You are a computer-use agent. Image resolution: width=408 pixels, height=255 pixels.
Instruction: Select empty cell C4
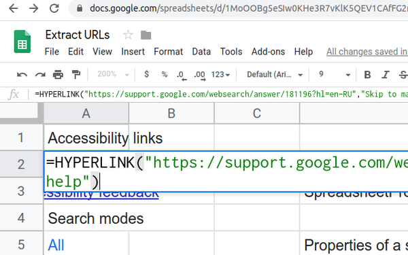257,218
